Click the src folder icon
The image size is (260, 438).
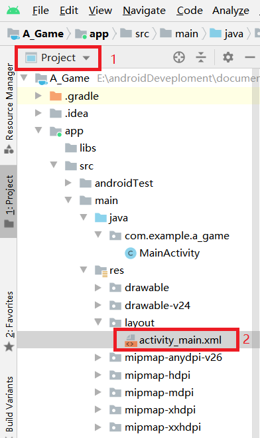coord(71,165)
